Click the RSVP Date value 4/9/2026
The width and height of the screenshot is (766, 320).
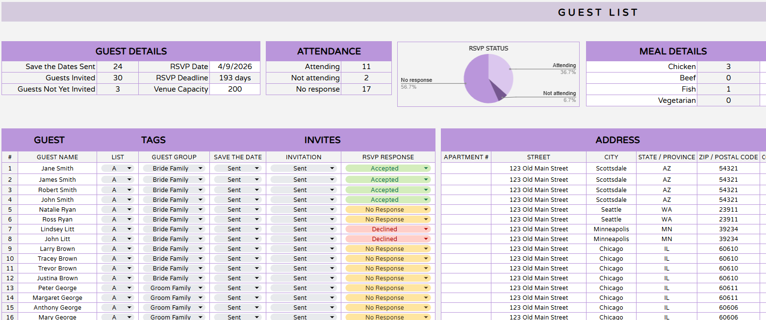(x=234, y=67)
